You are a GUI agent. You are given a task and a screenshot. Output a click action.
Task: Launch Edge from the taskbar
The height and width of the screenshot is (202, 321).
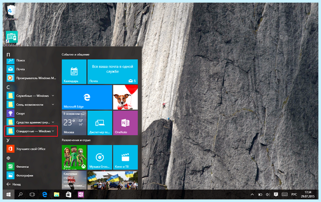(44, 195)
